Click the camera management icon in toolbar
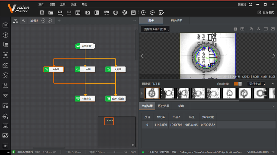 click(x=88, y=13)
